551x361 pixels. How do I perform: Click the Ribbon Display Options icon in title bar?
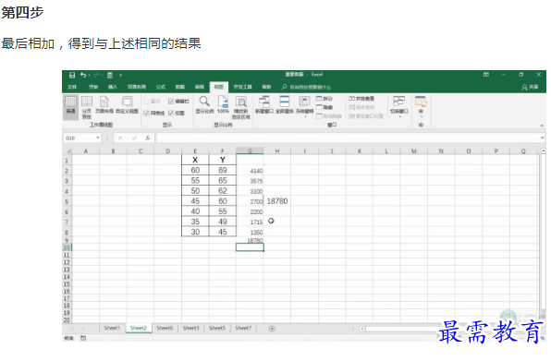[486, 75]
